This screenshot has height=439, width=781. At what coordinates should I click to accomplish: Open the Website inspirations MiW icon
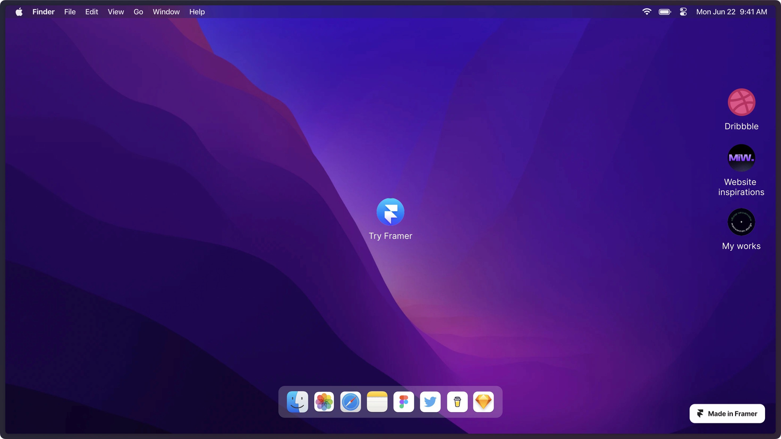(741, 158)
